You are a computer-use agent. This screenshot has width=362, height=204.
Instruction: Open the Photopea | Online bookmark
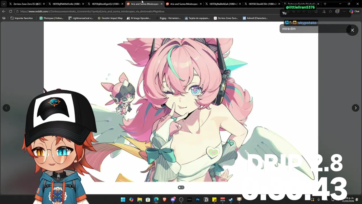point(52,18)
